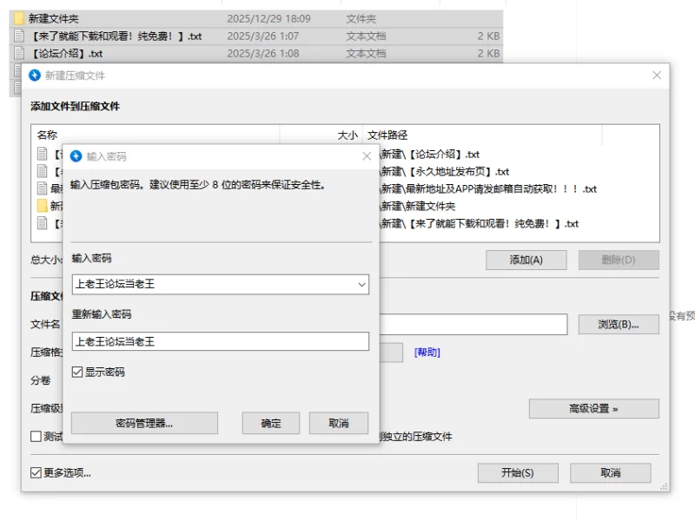Click the 大小 column header
The width and height of the screenshot is (695, 521).
coord(347,135)
